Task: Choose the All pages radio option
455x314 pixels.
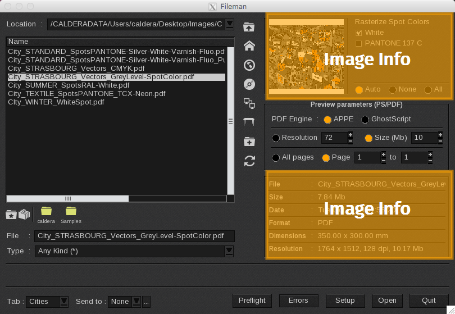Action: coord(276,158)
